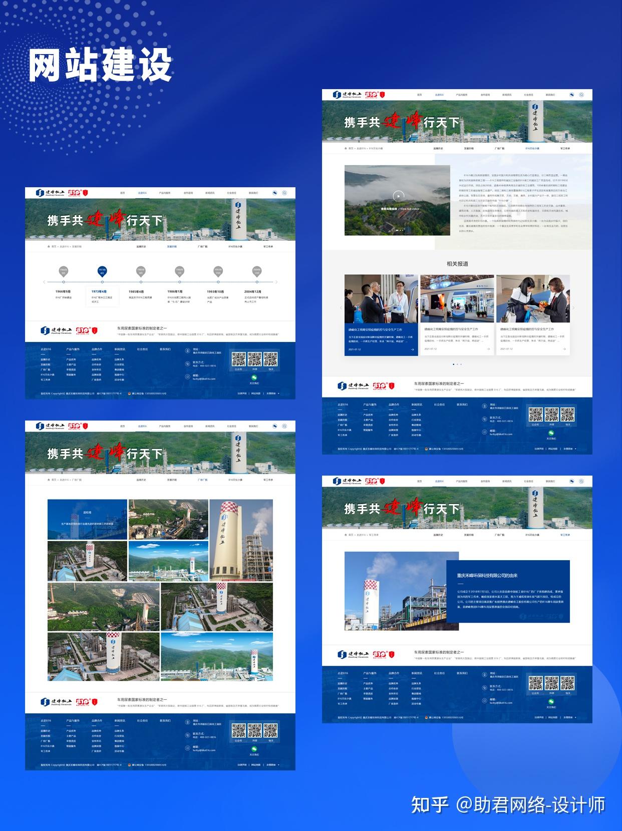This screenshot has height=831, width=622.
Task: Click the email icon in the 816文化小镇 page footer
Action: pos(485,432)
